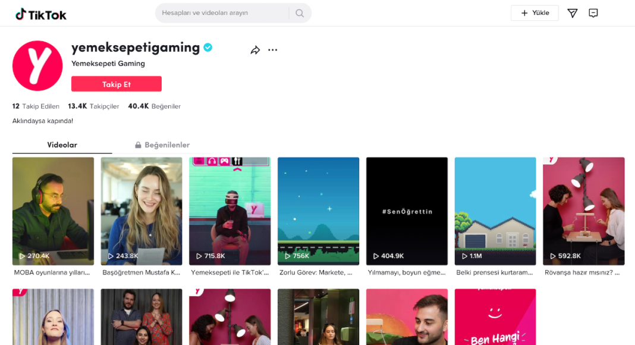Open the 12 Takip Edilen following list
This screenshot has height=345, width=635.
click(x=36, y=106)
